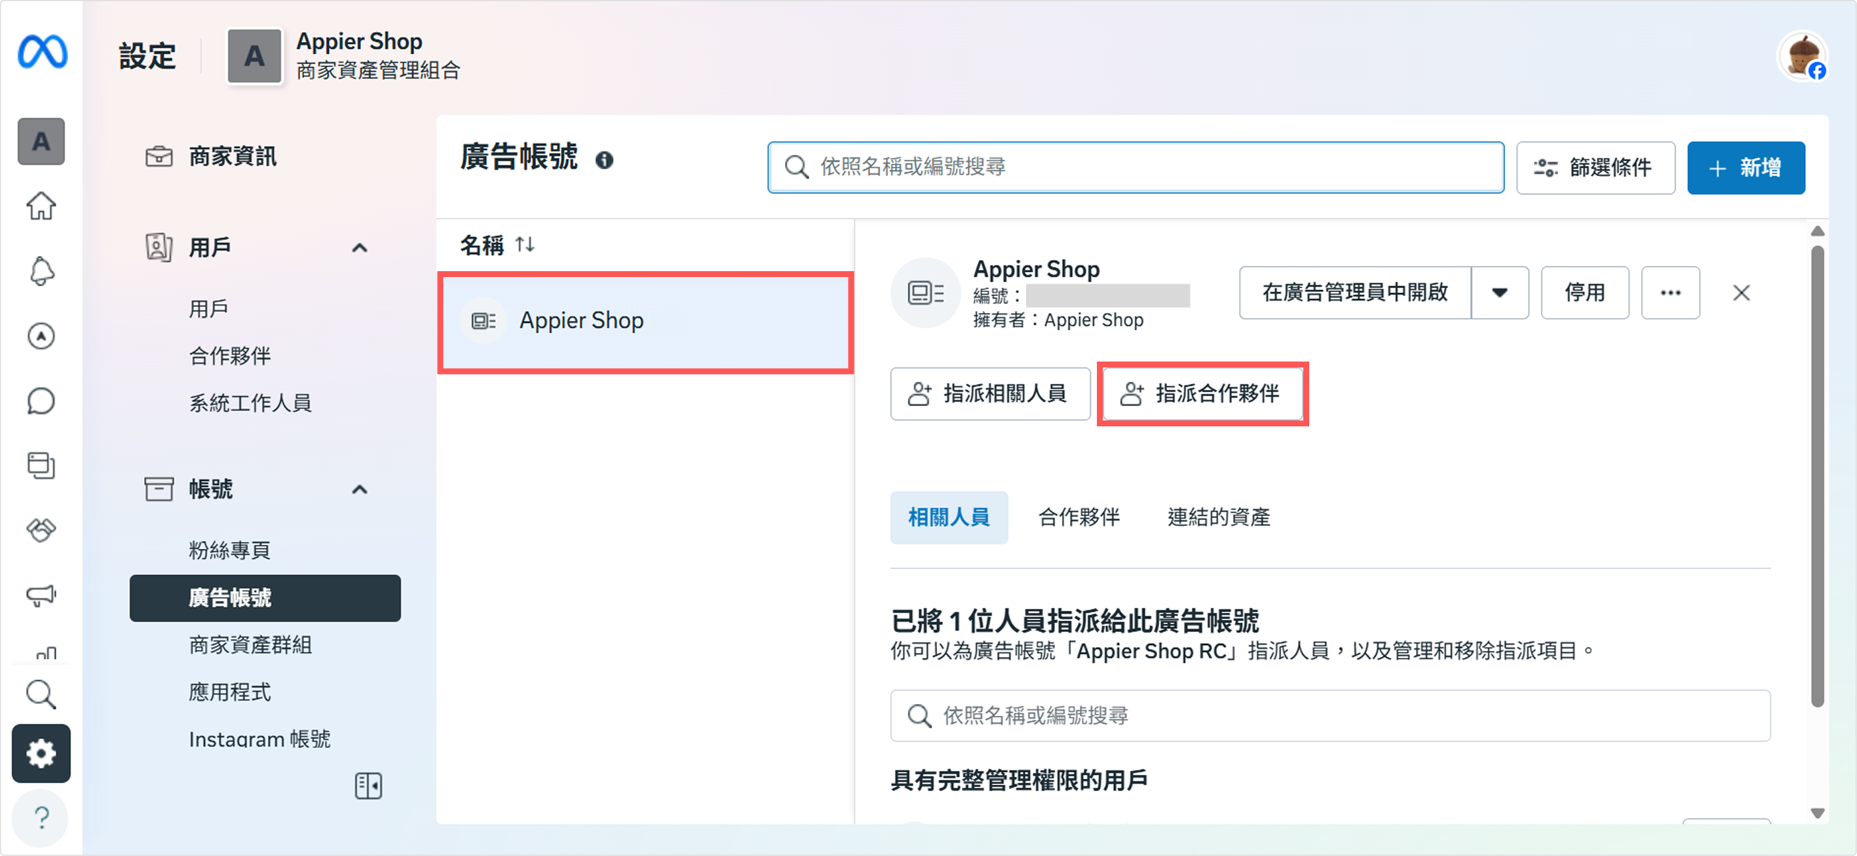Viewport: 1857px width, 856px height.
Task: Click the info icon beside 廣告帳號
Action: point(604,160)
